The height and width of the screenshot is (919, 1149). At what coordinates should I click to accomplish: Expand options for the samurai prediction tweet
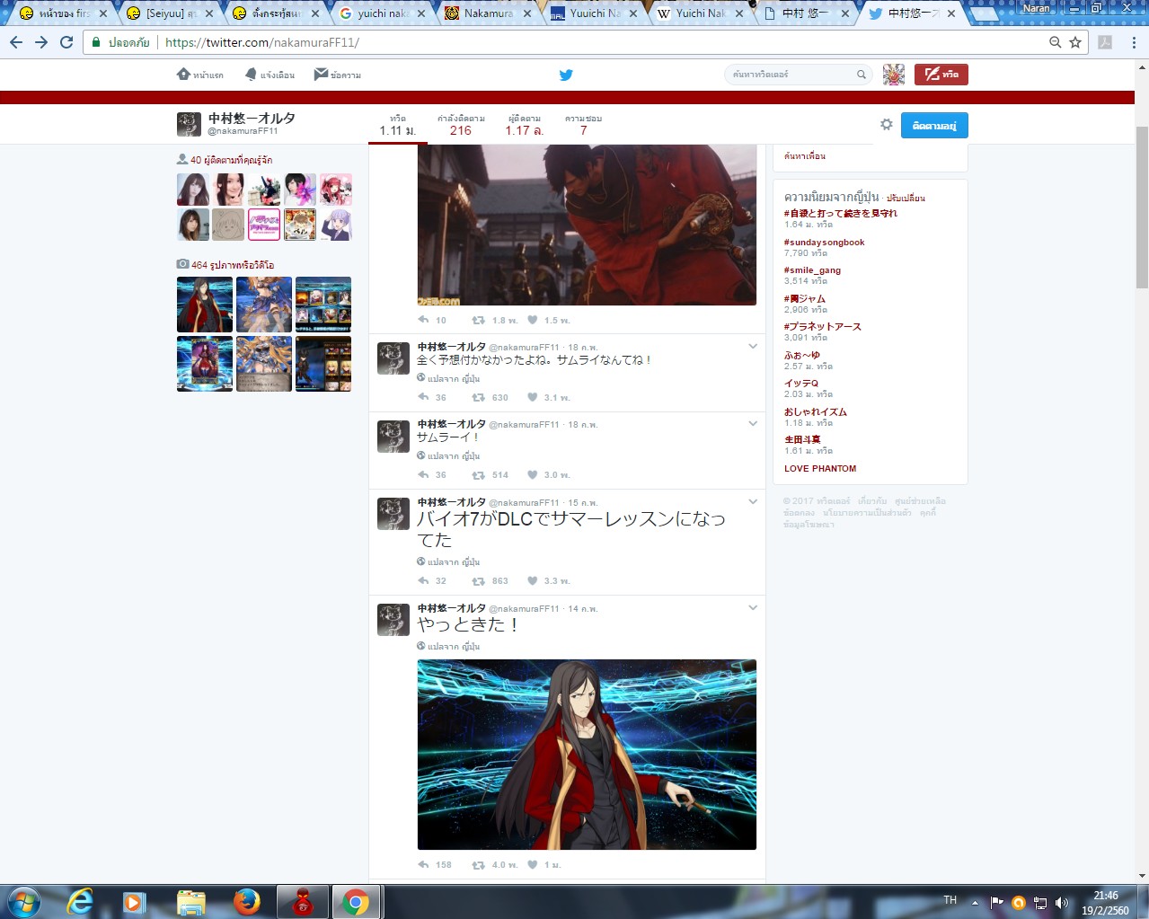coord(753,346)
